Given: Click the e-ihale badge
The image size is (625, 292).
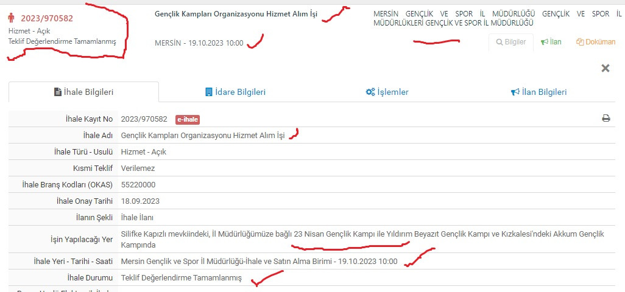Looking at the screenshot, I should [188, 119].
